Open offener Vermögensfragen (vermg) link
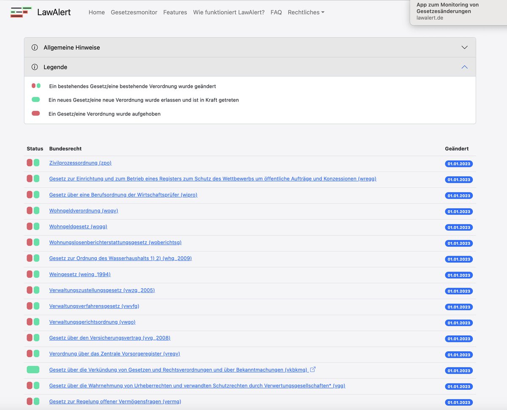The width and height of the screenshot is (507, 410). tap(115, 402)
